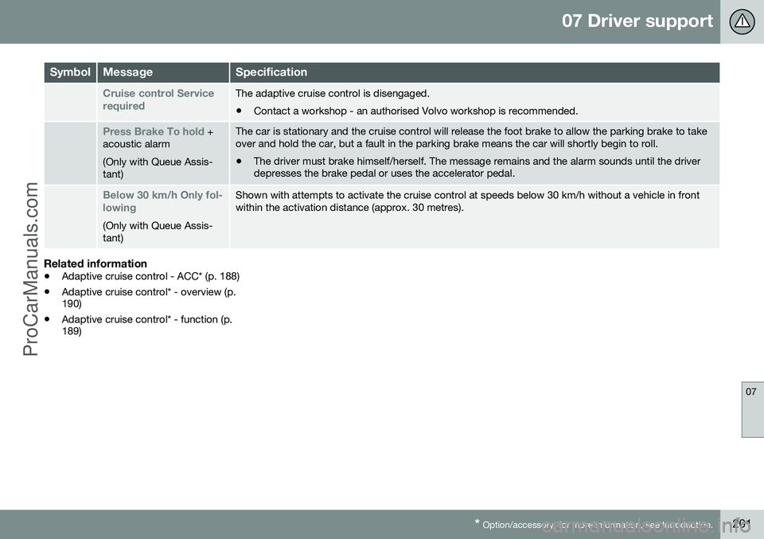Click 'The adaptive cruise control is disengaged.' text
Viewport: 764px width, 539px height.
pos(333,93)
